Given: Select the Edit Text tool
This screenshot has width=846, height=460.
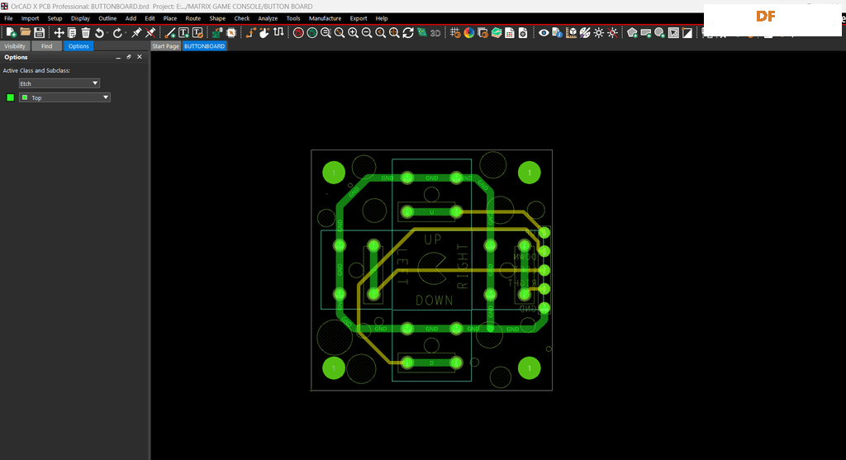Looking at the screenshot, I should [x=197, y=33].
